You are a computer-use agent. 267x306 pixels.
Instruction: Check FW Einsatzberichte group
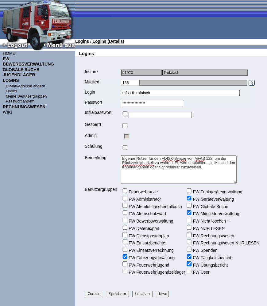tap(125, 242)
